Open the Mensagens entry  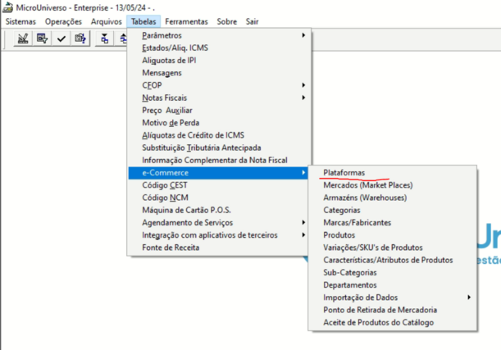click(219, 73)
